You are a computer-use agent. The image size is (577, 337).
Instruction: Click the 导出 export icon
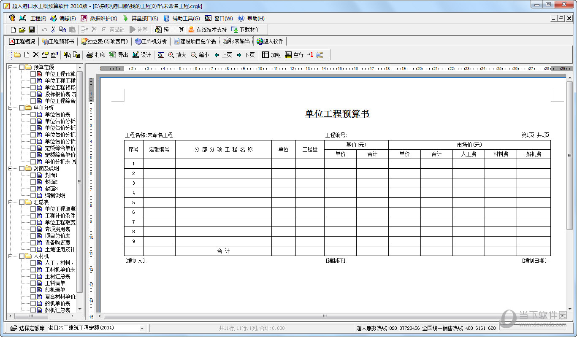pyautogui.click(x=112, y=55)
